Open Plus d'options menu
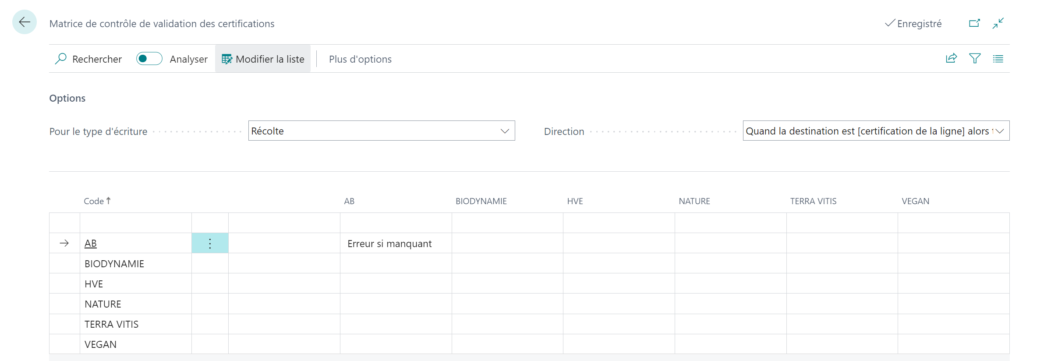 click(360, 59)
